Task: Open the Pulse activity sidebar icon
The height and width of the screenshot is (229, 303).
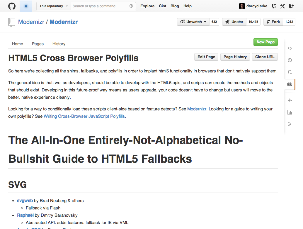Action: click(x=290, y=100)
